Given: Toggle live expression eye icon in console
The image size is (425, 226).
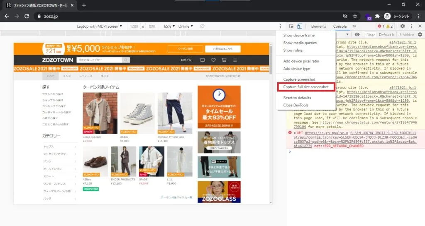Looking at the screenshot, I should (357, 35).
